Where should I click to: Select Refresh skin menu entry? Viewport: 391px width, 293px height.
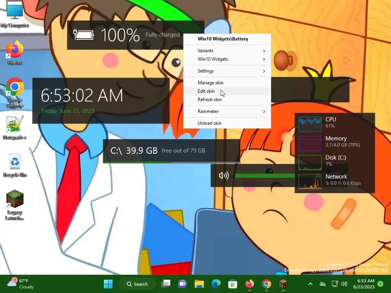point(227,100)
